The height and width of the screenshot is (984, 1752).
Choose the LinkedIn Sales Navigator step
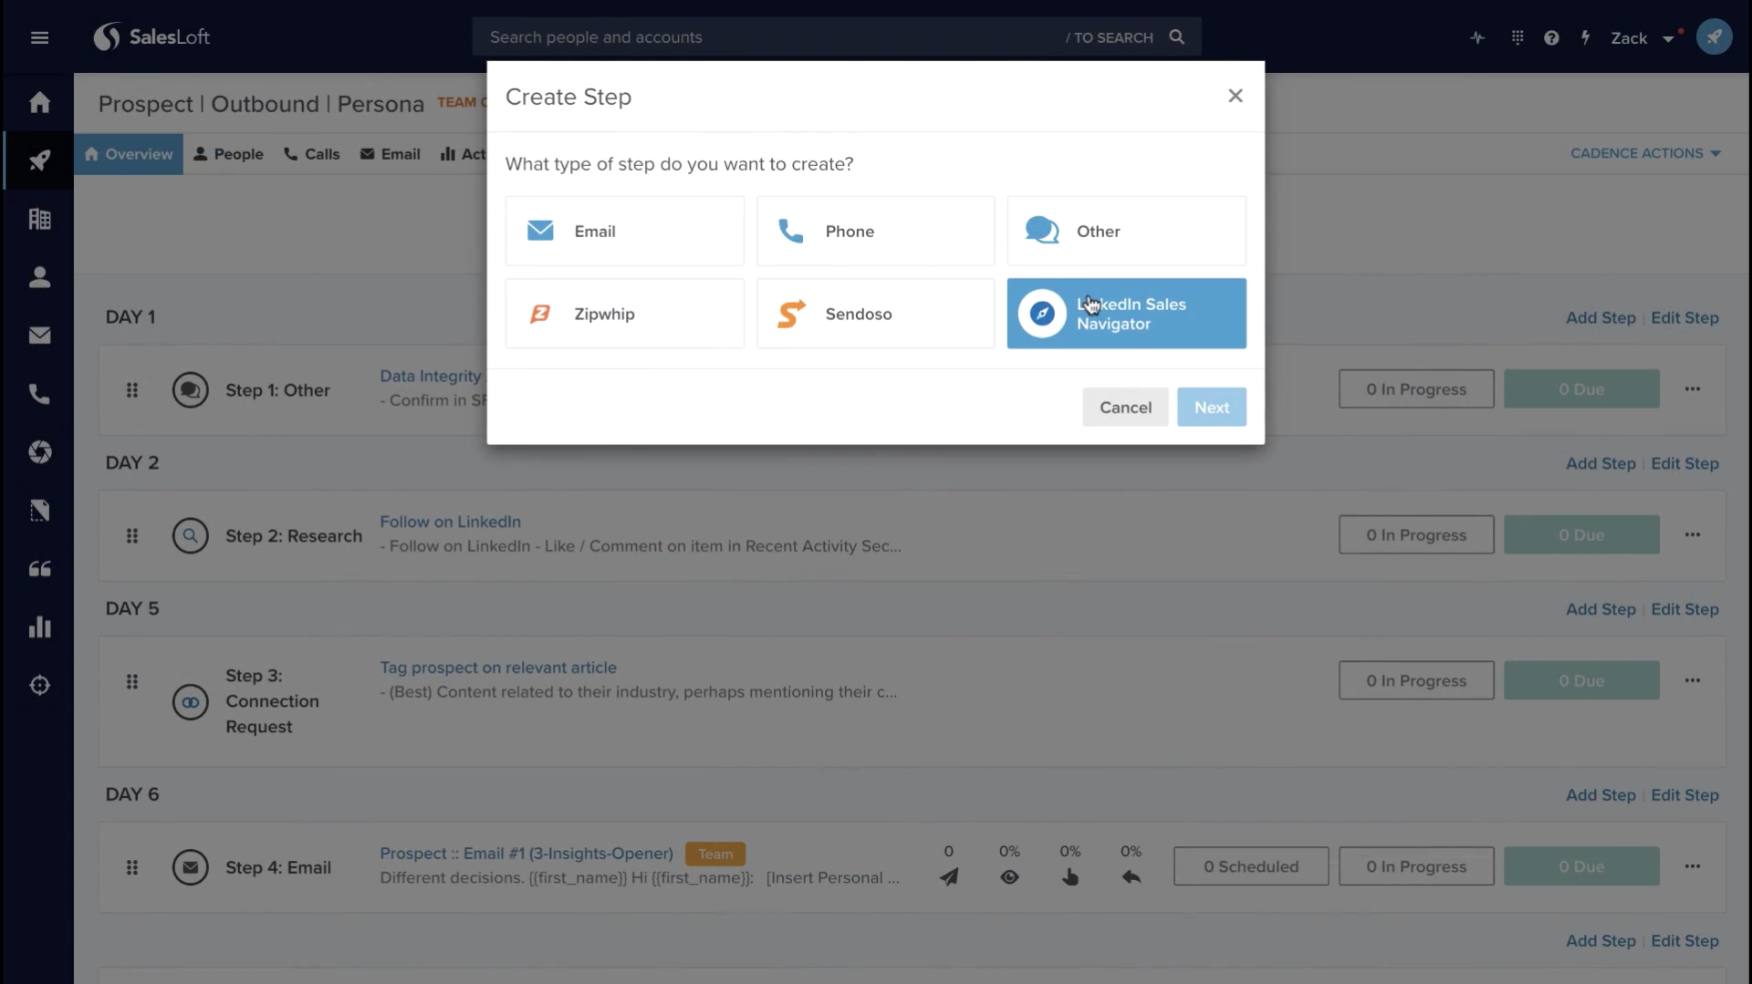pyautogui.click(x=1126, y=314)
